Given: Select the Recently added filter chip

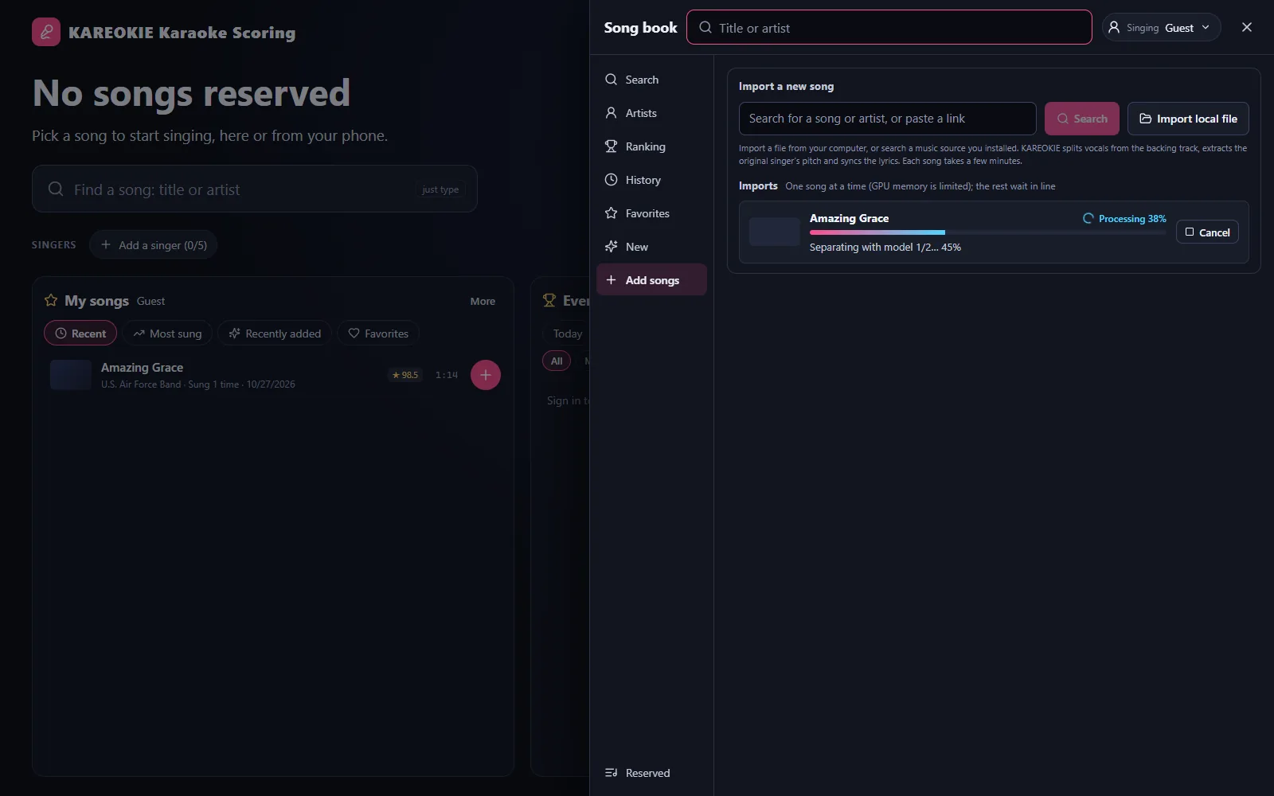Looking at the screenshot, I should click(275, 334).
